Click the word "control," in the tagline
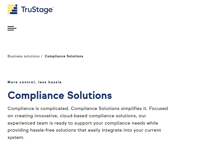Viewport: 202px width, 151px height. [28, 82]
